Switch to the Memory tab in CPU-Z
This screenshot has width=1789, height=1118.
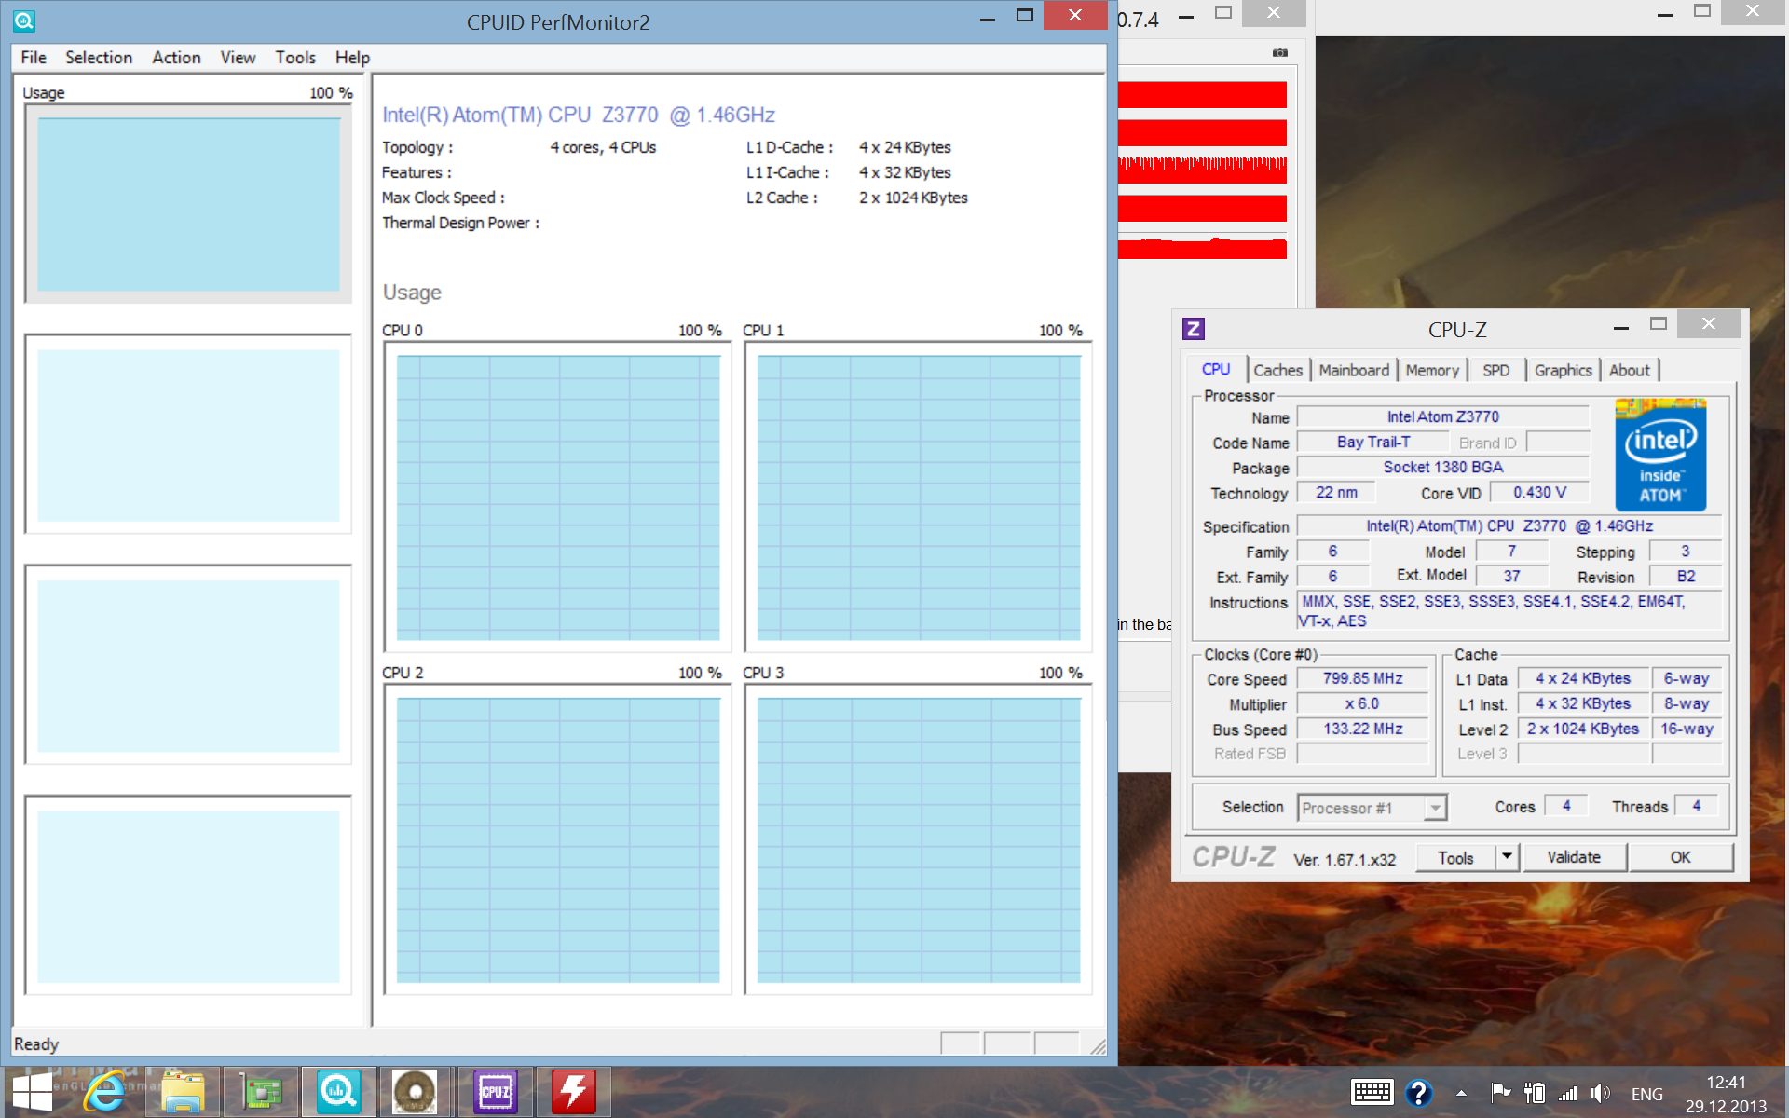[1432, 371]
